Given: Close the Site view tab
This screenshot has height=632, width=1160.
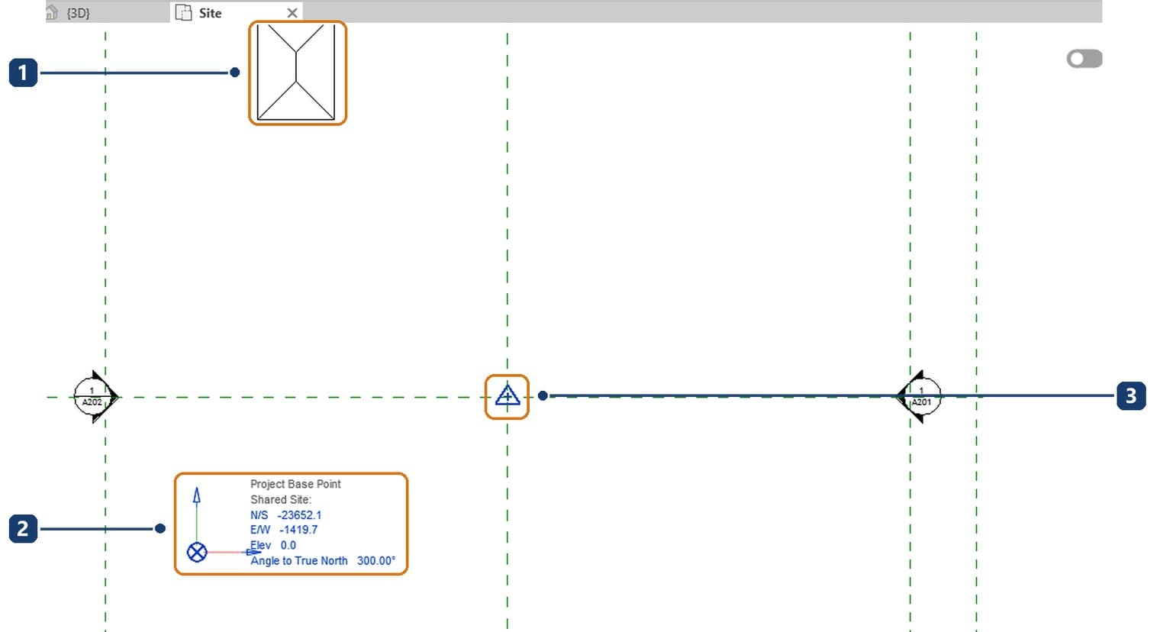Looking at the screenshot, I should click(x=292, y=13).
